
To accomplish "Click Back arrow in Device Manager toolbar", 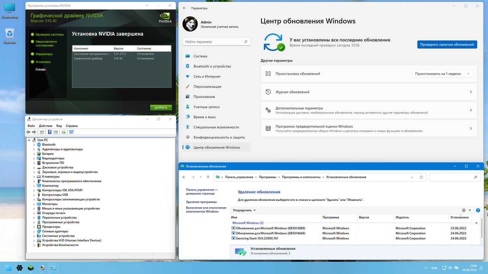I will 28,132.
